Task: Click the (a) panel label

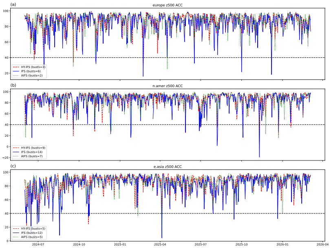Action: pyautogui.click(x=13, y=4)
